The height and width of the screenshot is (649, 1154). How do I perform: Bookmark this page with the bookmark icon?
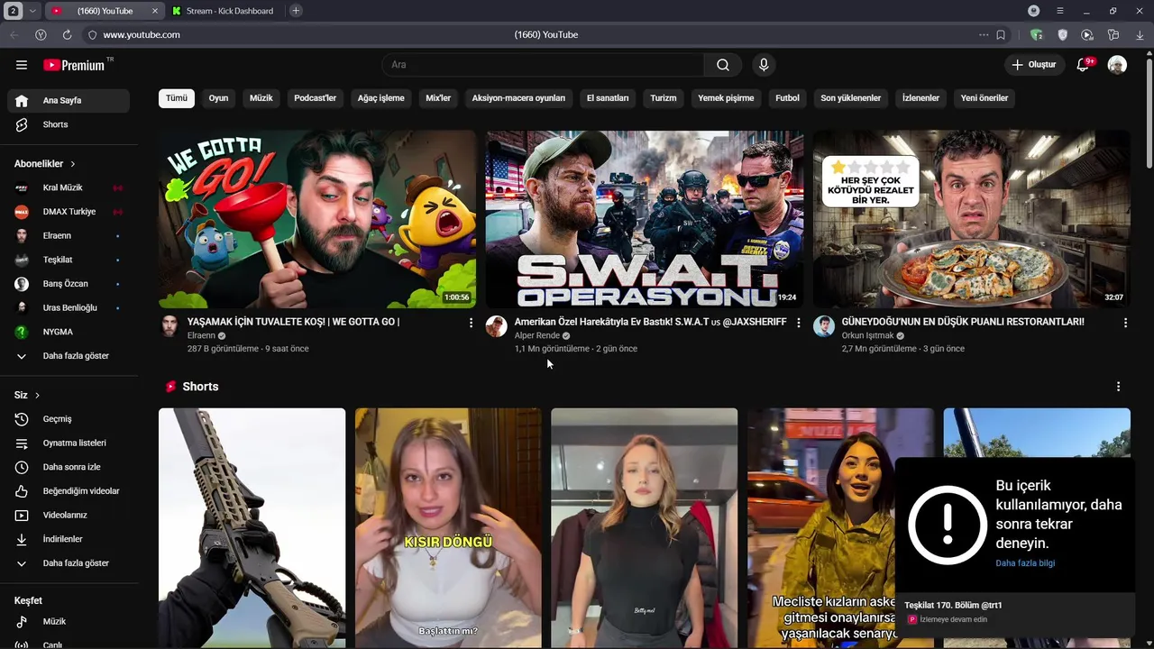point(1001,35)
